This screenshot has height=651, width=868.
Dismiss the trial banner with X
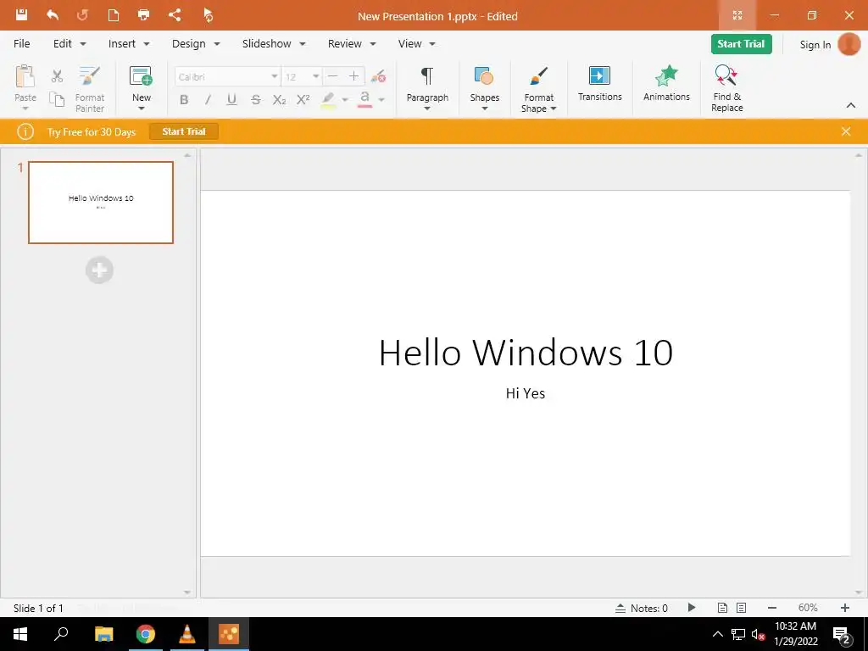coord(846,131)
